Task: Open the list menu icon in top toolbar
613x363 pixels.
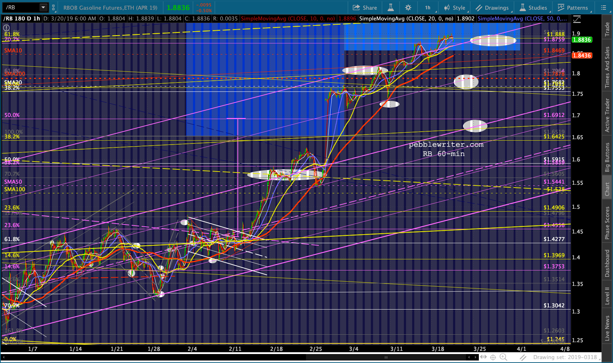Action: (604, 8)
